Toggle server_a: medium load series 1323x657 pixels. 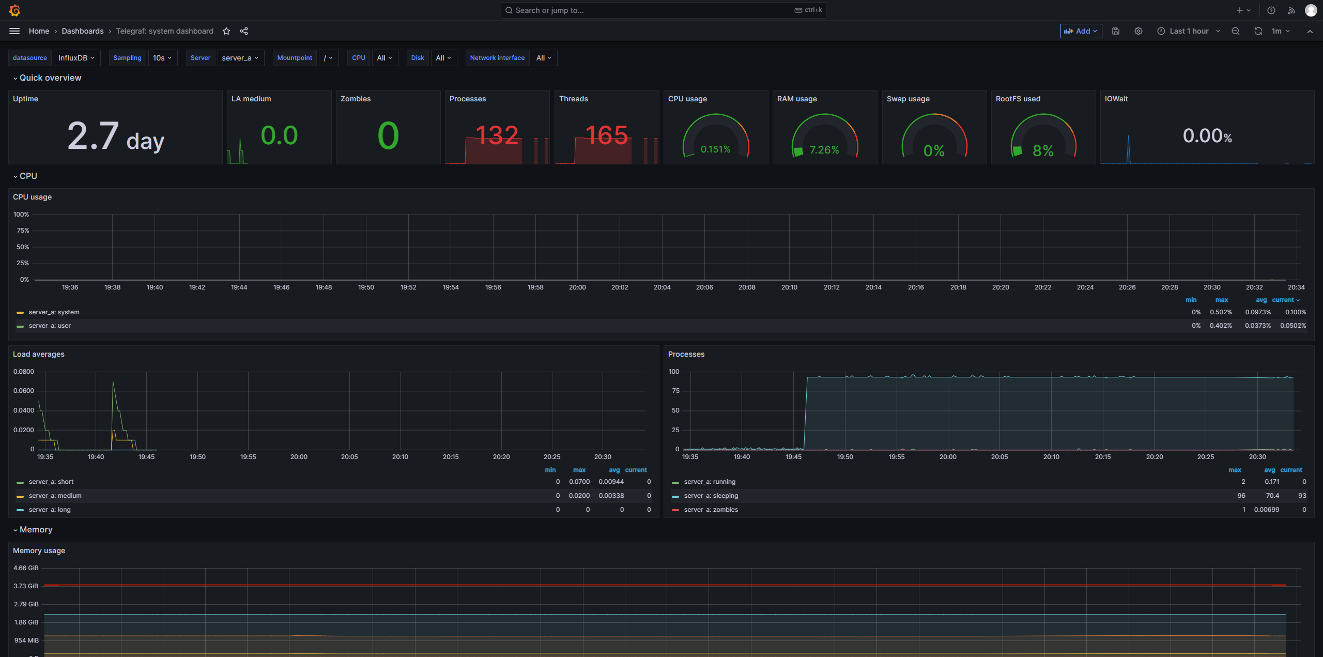(x=55, y=496)
